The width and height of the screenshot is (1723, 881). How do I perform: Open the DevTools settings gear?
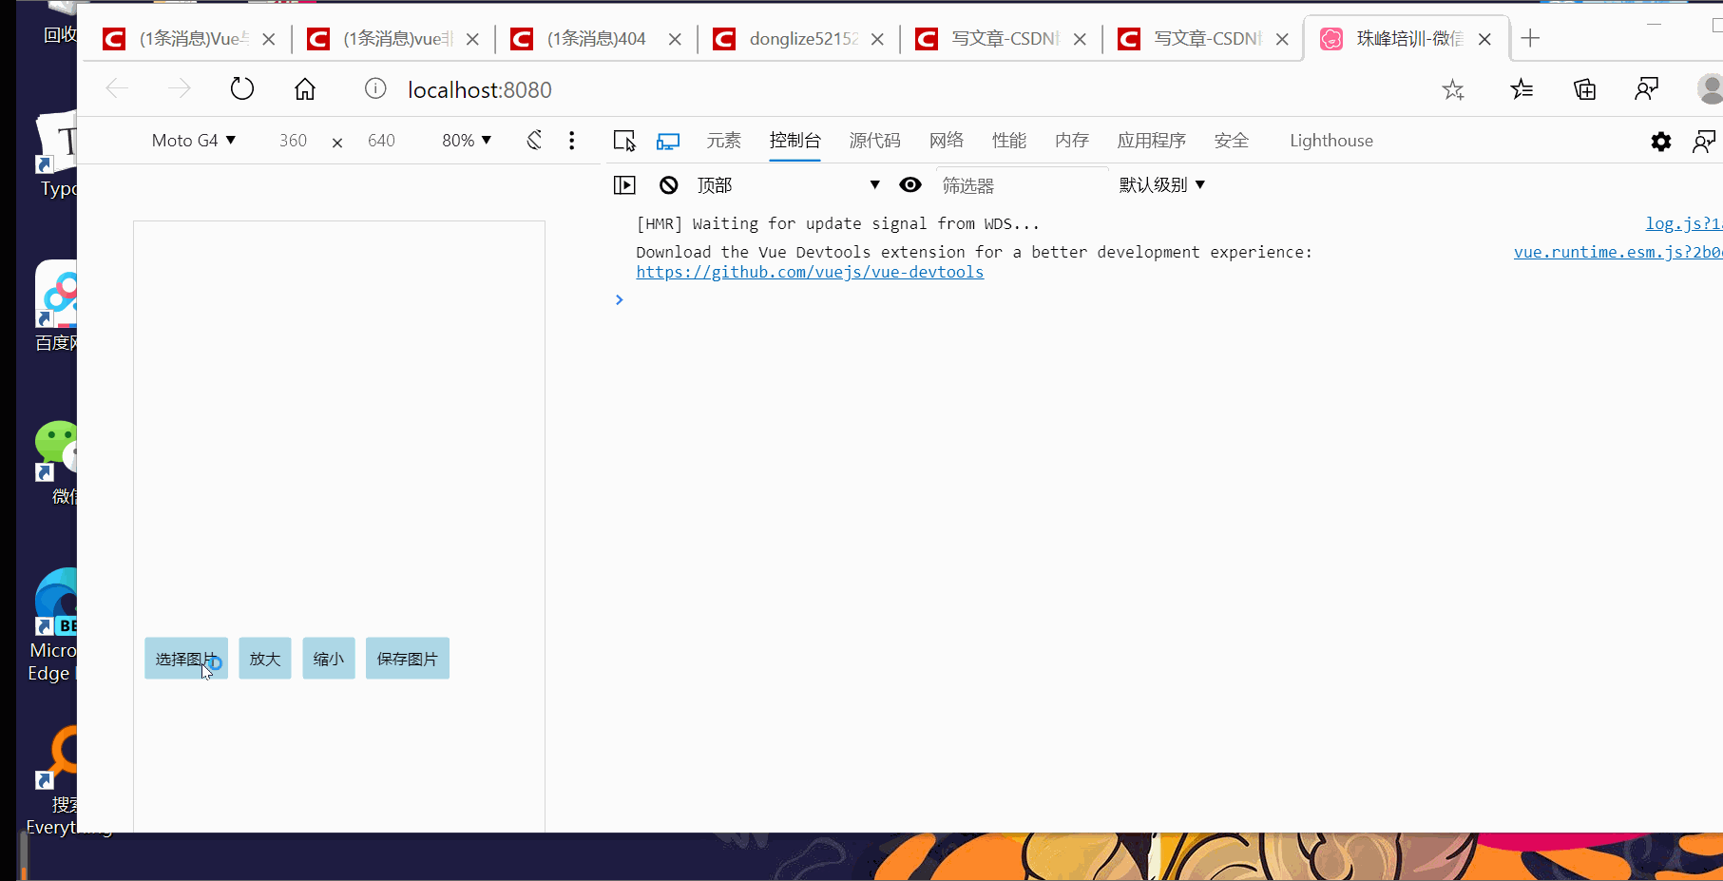pyautogui.click(x=1660, y=141)
